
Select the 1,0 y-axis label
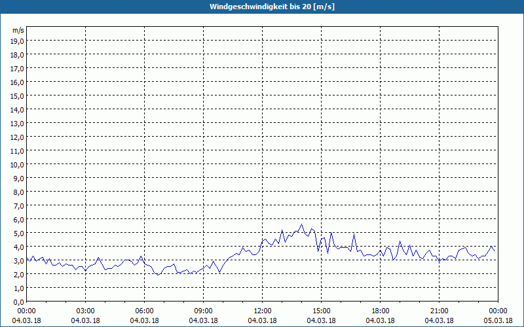20,288
